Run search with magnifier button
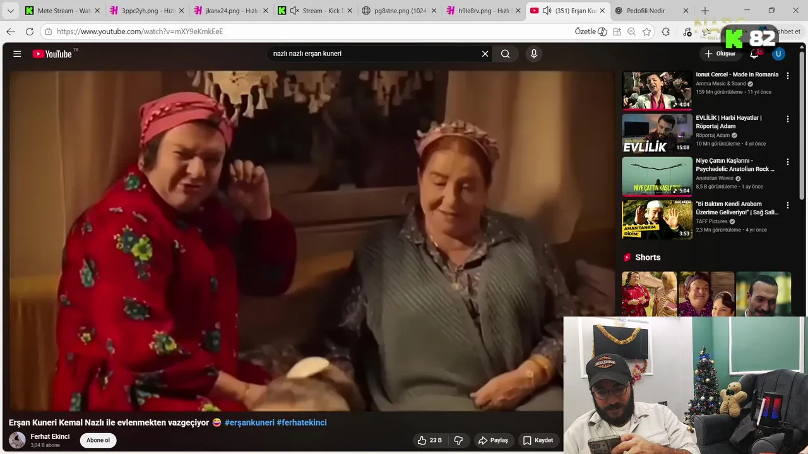Image resolution: width=808 pixels, height=454 pixels. point(505,54)
